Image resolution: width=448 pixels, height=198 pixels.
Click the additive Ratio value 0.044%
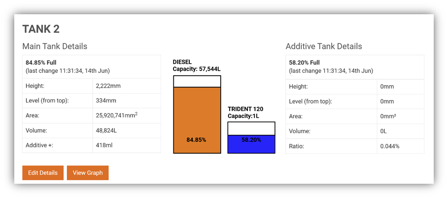(390, 146)
